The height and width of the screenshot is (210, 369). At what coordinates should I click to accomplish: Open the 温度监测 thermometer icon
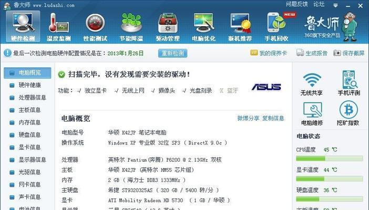tap(58, 23)
